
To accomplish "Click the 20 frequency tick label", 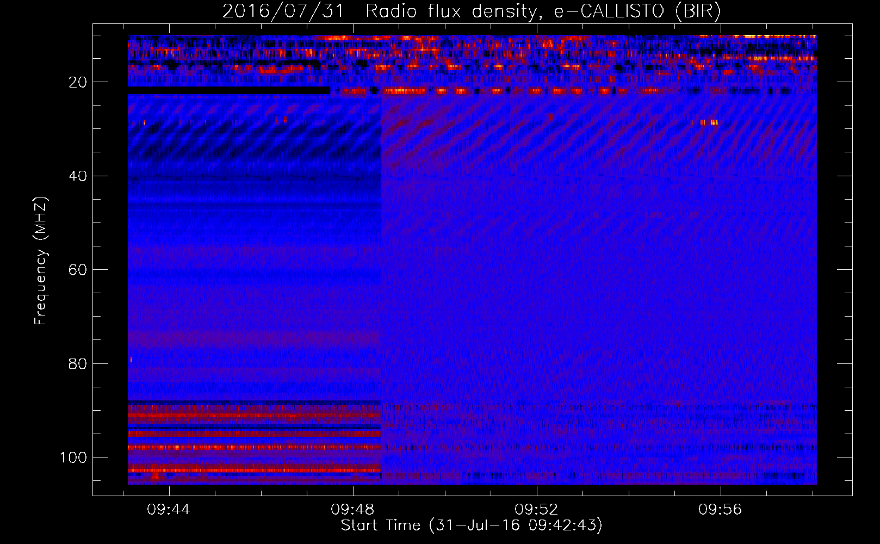I will tap(78, 82).
